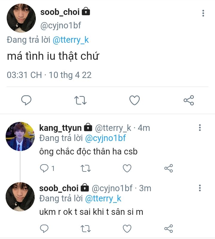Like kang_ttyun's reply tweet
The width and height of the screenshot is (215, 239).
127,168
